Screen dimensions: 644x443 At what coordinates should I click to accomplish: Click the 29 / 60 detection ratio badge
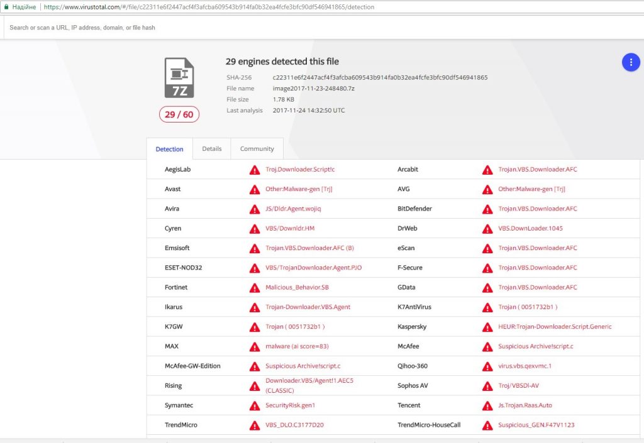click(x=179, y=114)
